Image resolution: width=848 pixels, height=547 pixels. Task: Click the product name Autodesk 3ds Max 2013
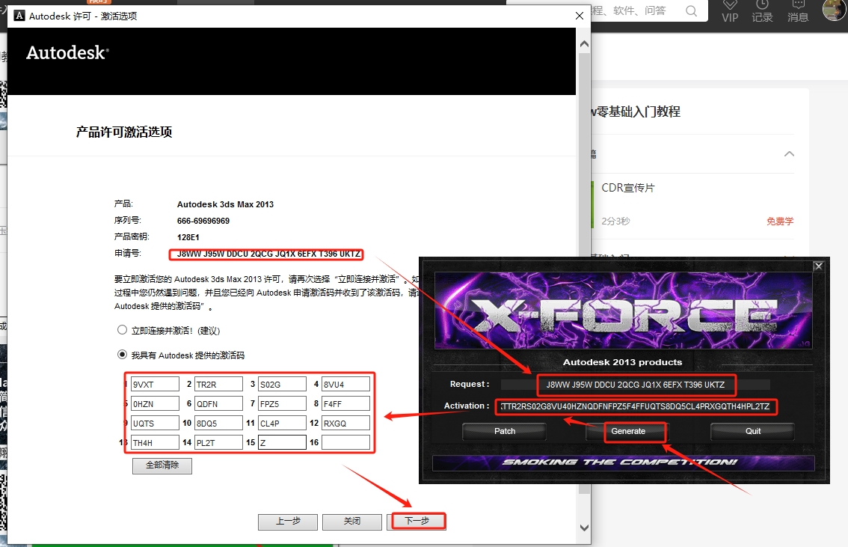pos(226,204)
